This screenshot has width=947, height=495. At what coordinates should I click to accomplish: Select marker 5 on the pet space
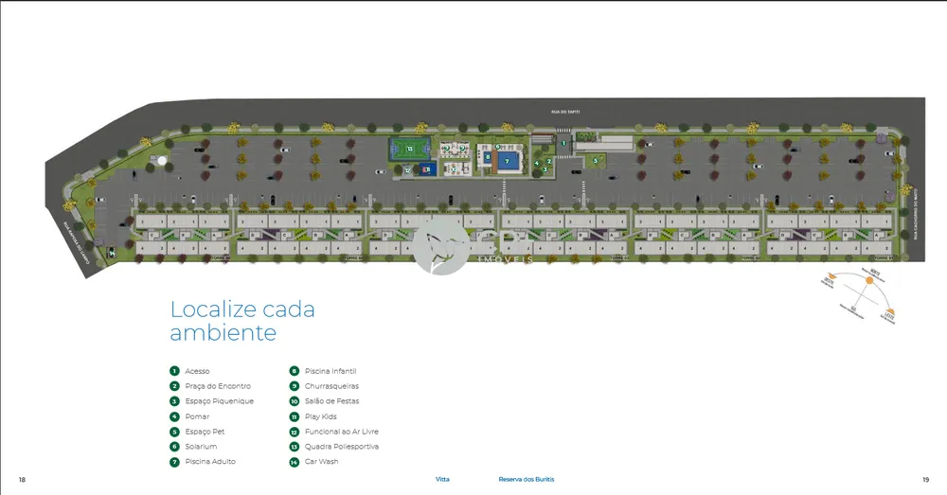[596, 161]
